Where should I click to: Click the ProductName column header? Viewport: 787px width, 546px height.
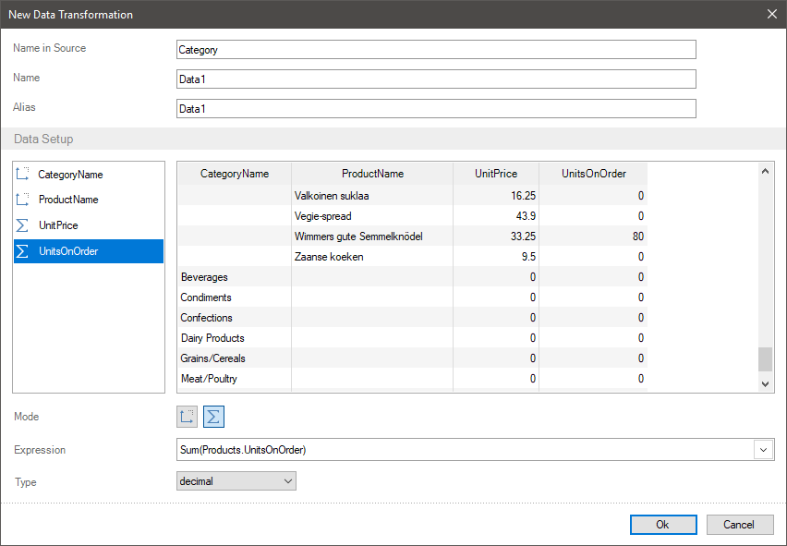pos(372,174)
